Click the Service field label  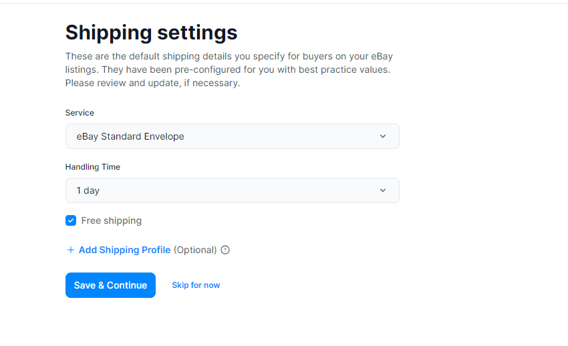tap(80, 113)
